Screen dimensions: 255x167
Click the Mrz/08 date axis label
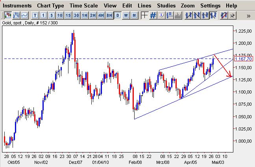[x=163, y=162]
